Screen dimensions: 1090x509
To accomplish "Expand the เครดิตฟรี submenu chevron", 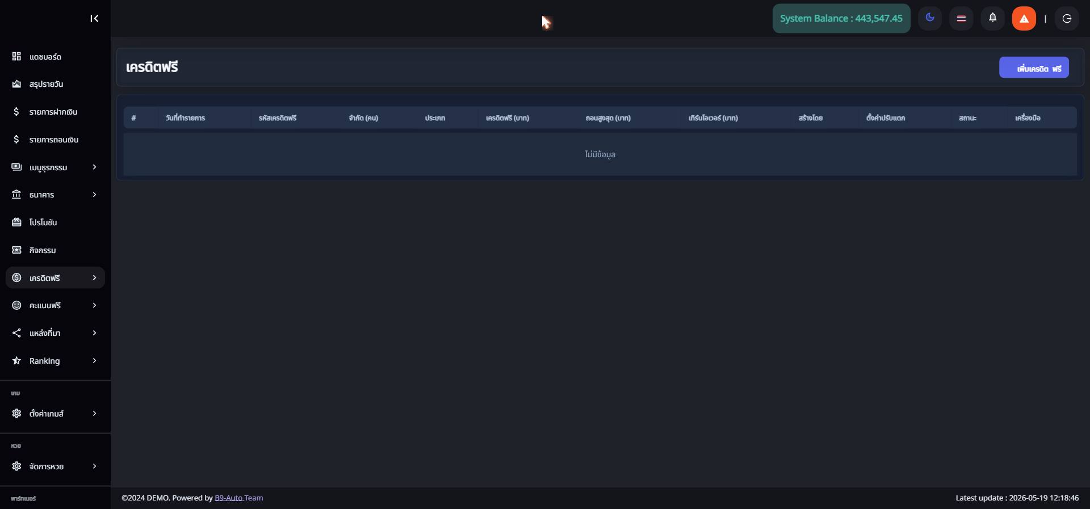I will 94,277.
